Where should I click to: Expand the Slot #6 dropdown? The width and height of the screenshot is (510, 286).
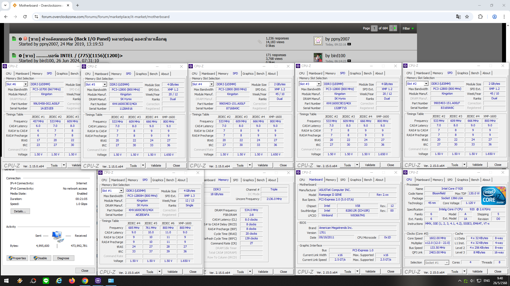click(25, 84)
